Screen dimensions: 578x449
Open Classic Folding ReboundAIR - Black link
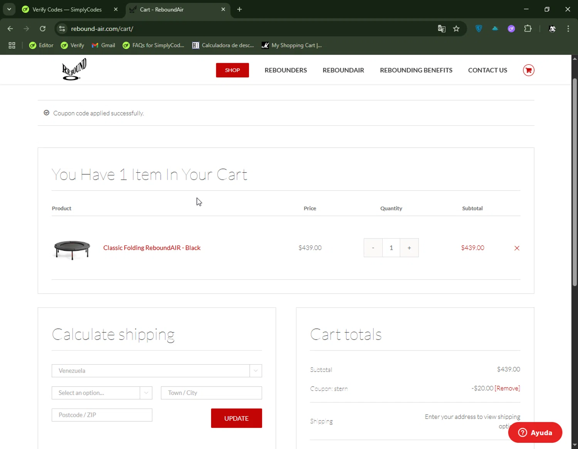[152, 248]
